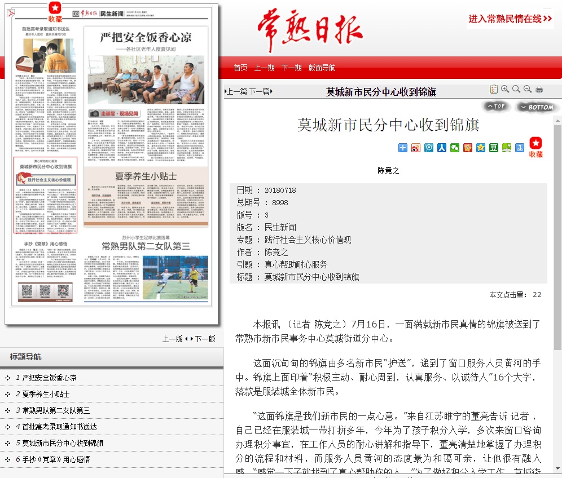Share article to Douban icon
Screen dimensions: 562x478
494,148
